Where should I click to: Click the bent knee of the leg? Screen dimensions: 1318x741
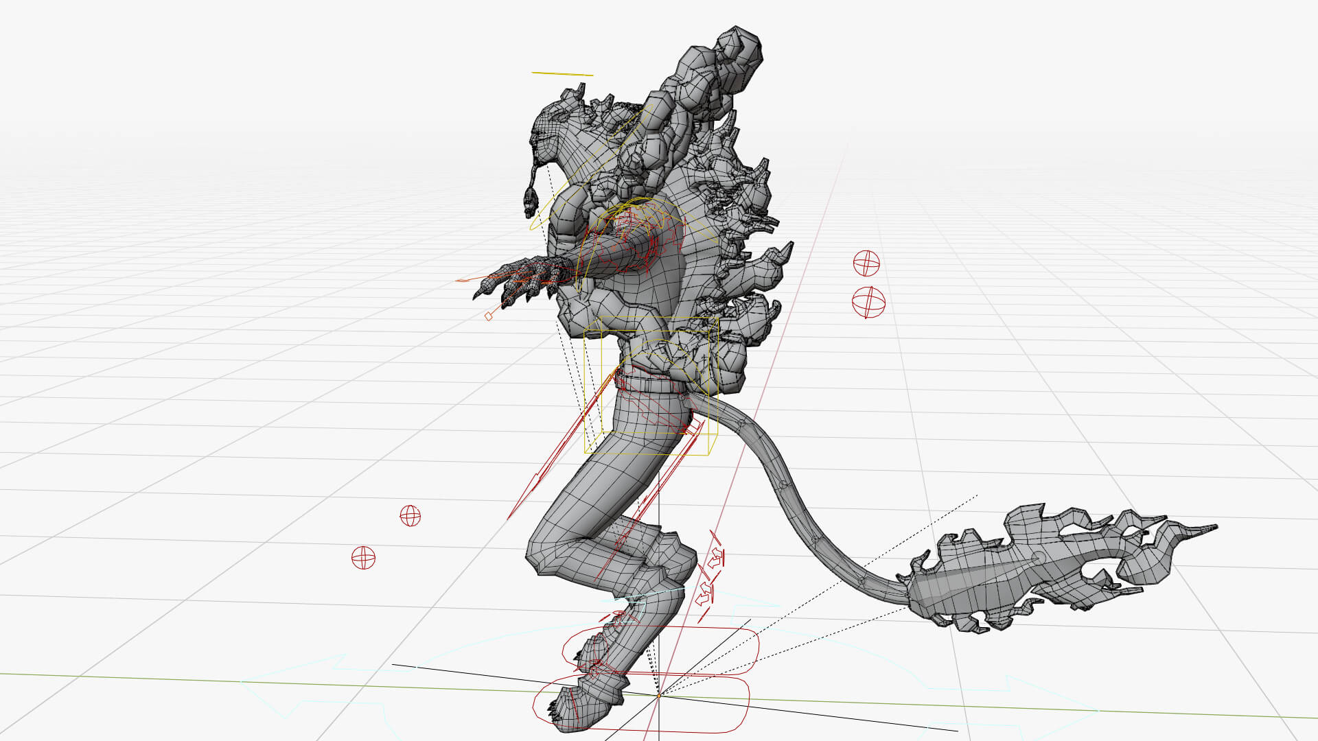click(546, 552)
